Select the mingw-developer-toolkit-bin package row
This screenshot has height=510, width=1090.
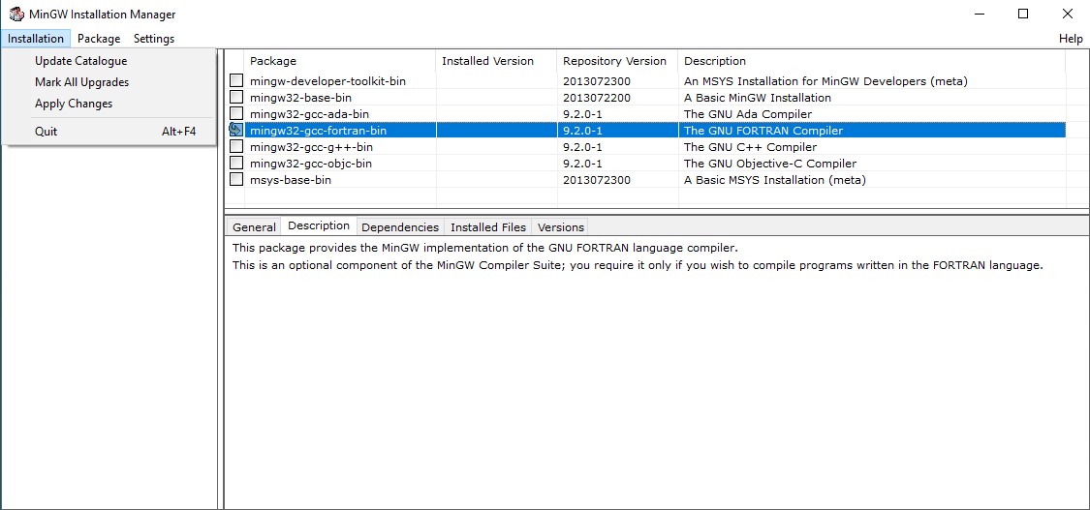(x=646, y=81)
